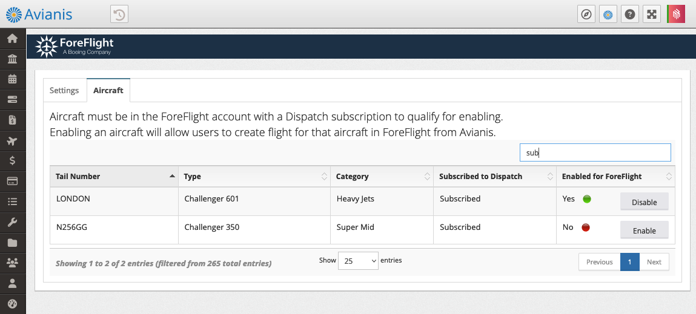
Task: Click the dashboard gauge sidebar icon
Action: [13, 304]
